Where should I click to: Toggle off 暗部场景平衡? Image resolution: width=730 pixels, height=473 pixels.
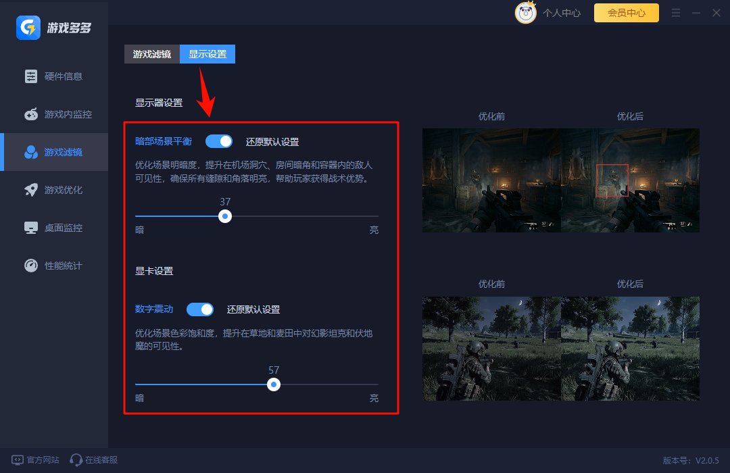pos(218,141)
